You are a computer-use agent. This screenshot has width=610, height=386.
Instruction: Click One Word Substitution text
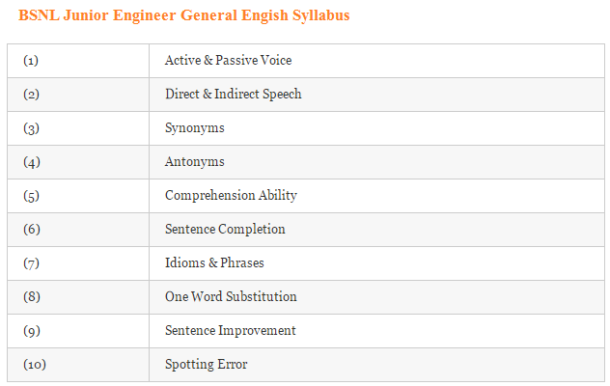click(x=231, y=297)
